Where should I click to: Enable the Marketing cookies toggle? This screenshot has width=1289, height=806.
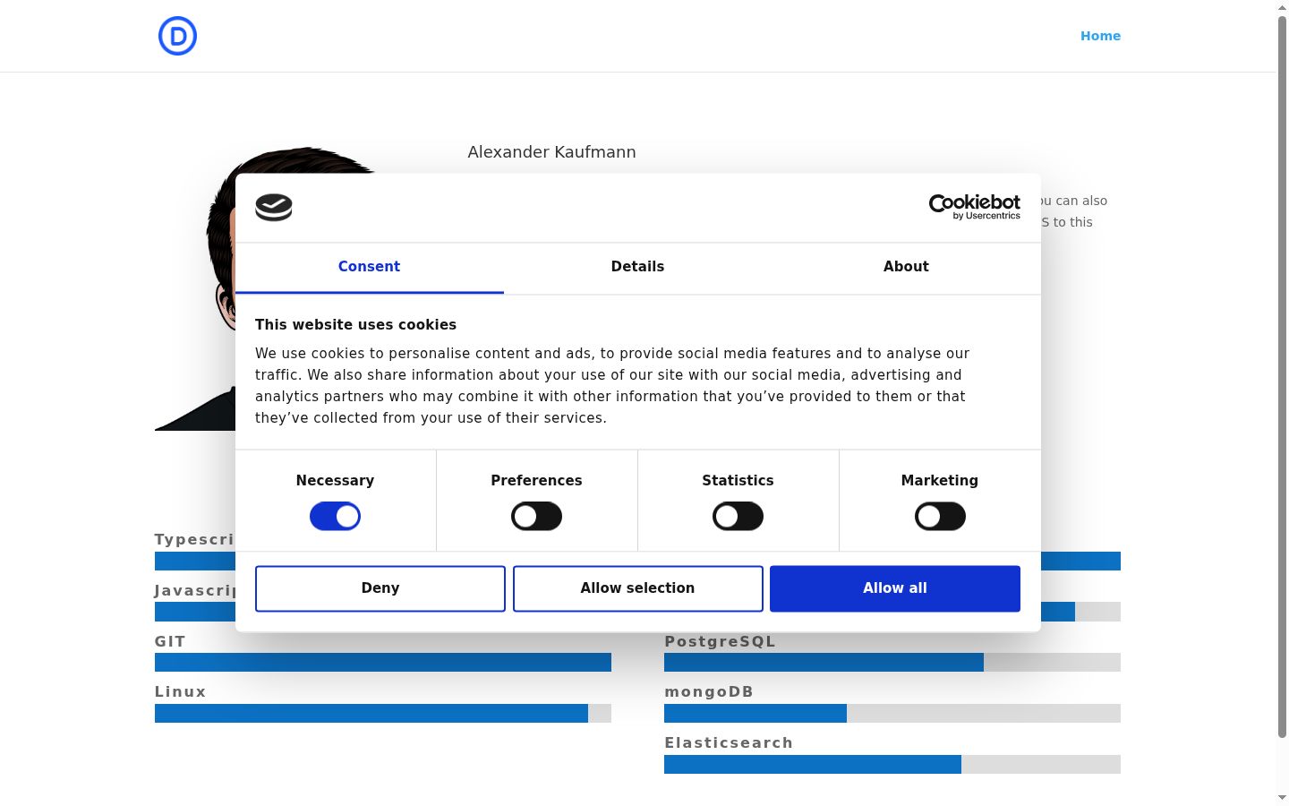click(940, 517)
